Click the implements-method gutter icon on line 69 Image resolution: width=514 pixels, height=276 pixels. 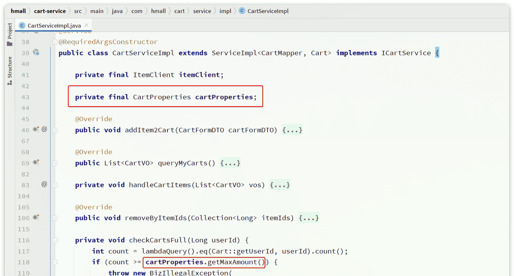pyautogui.click(x=36, y=162)
